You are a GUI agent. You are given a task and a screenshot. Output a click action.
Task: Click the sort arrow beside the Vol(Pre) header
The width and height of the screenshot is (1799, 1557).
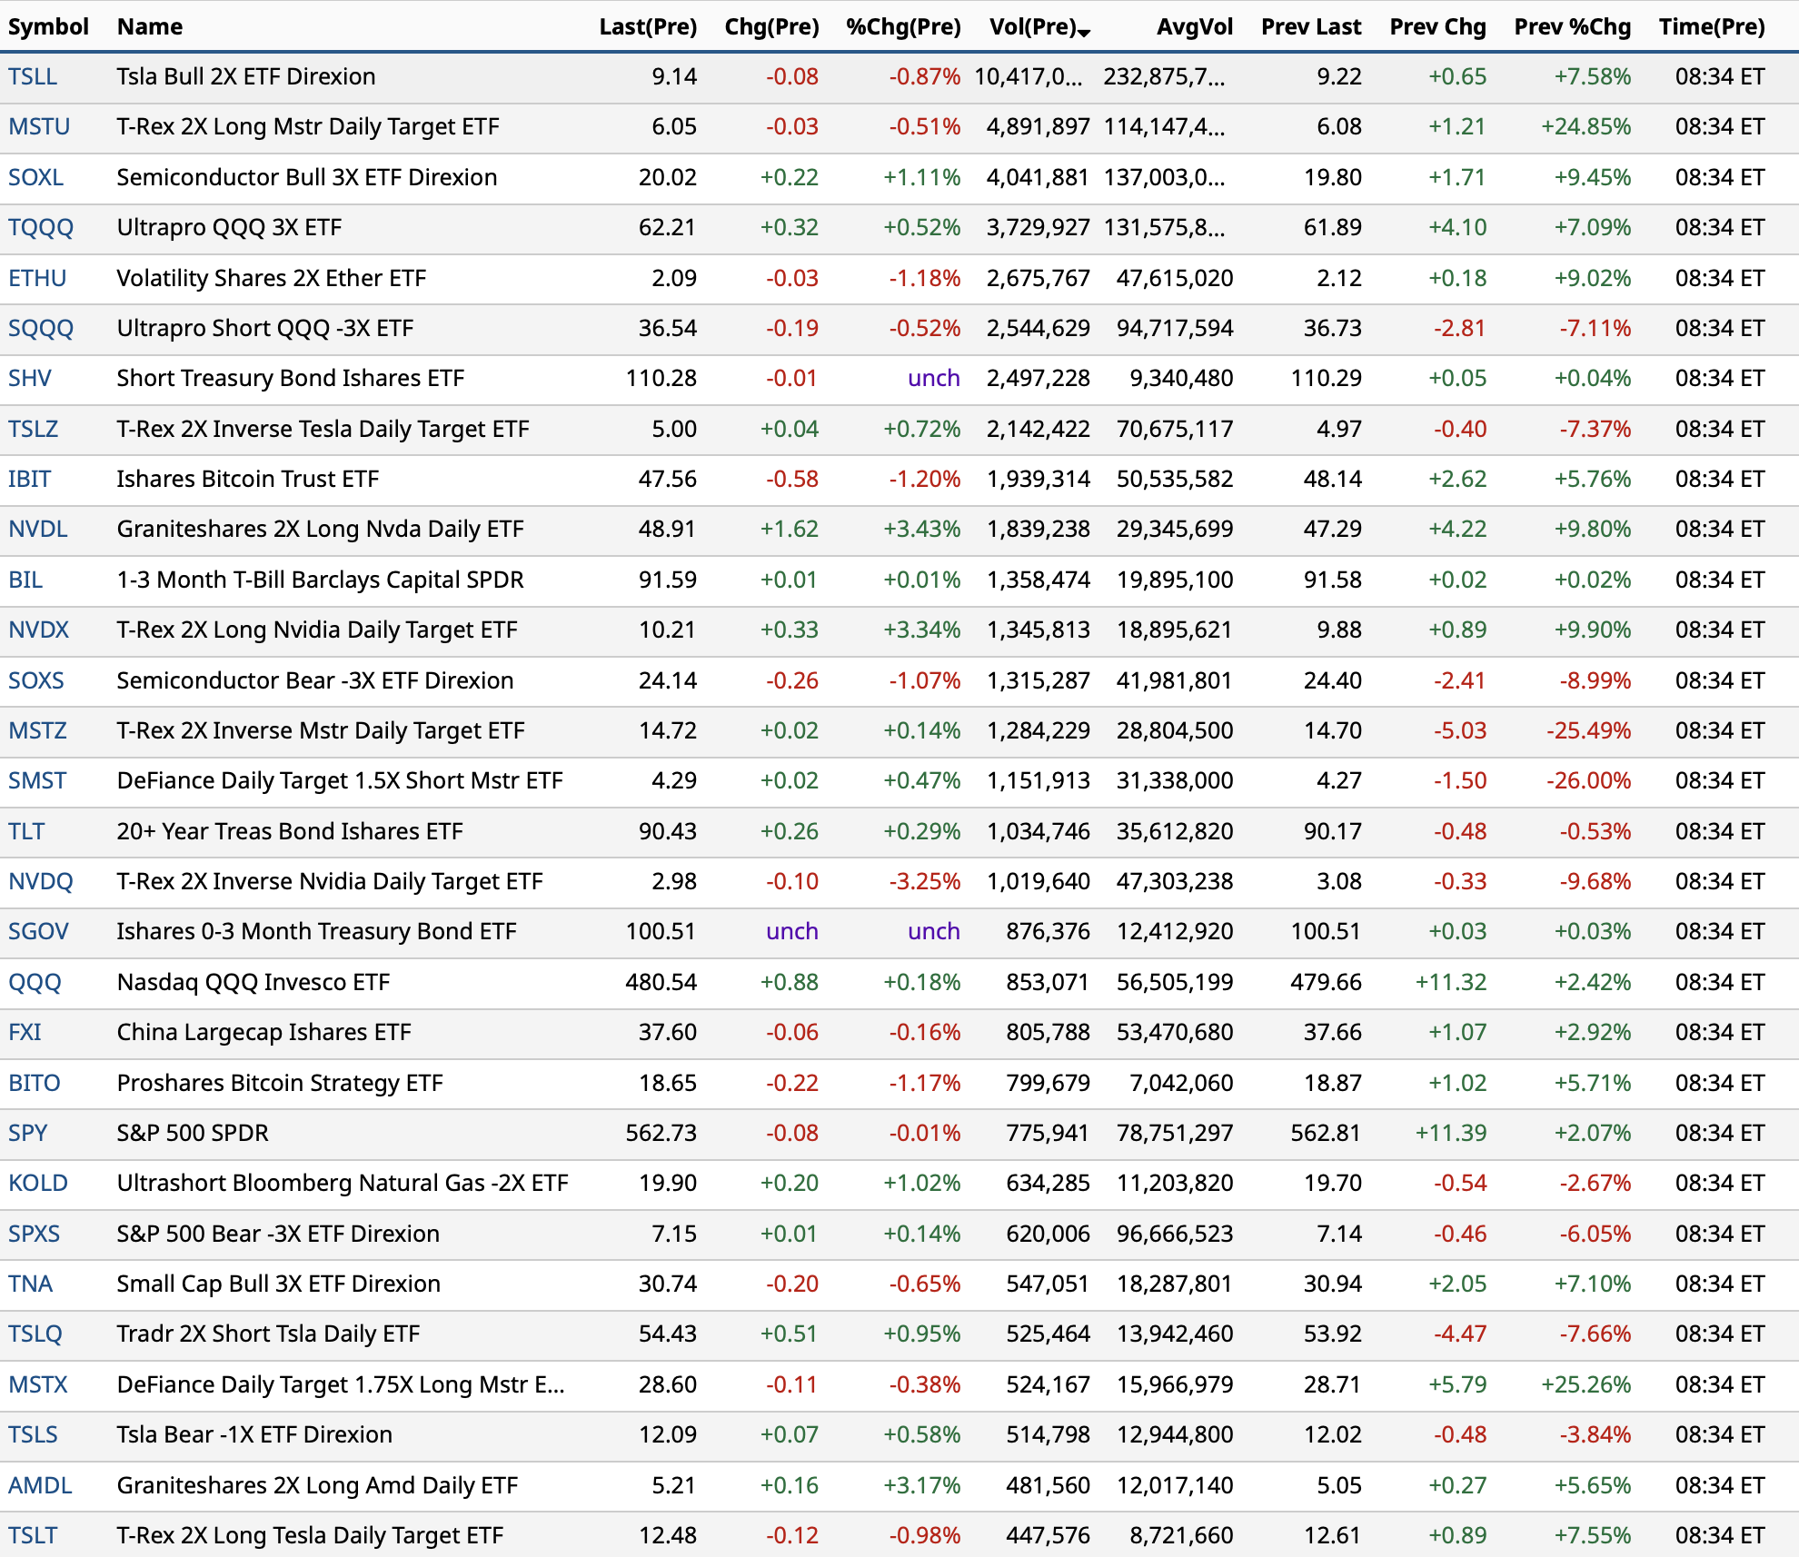click(1084, 33)
